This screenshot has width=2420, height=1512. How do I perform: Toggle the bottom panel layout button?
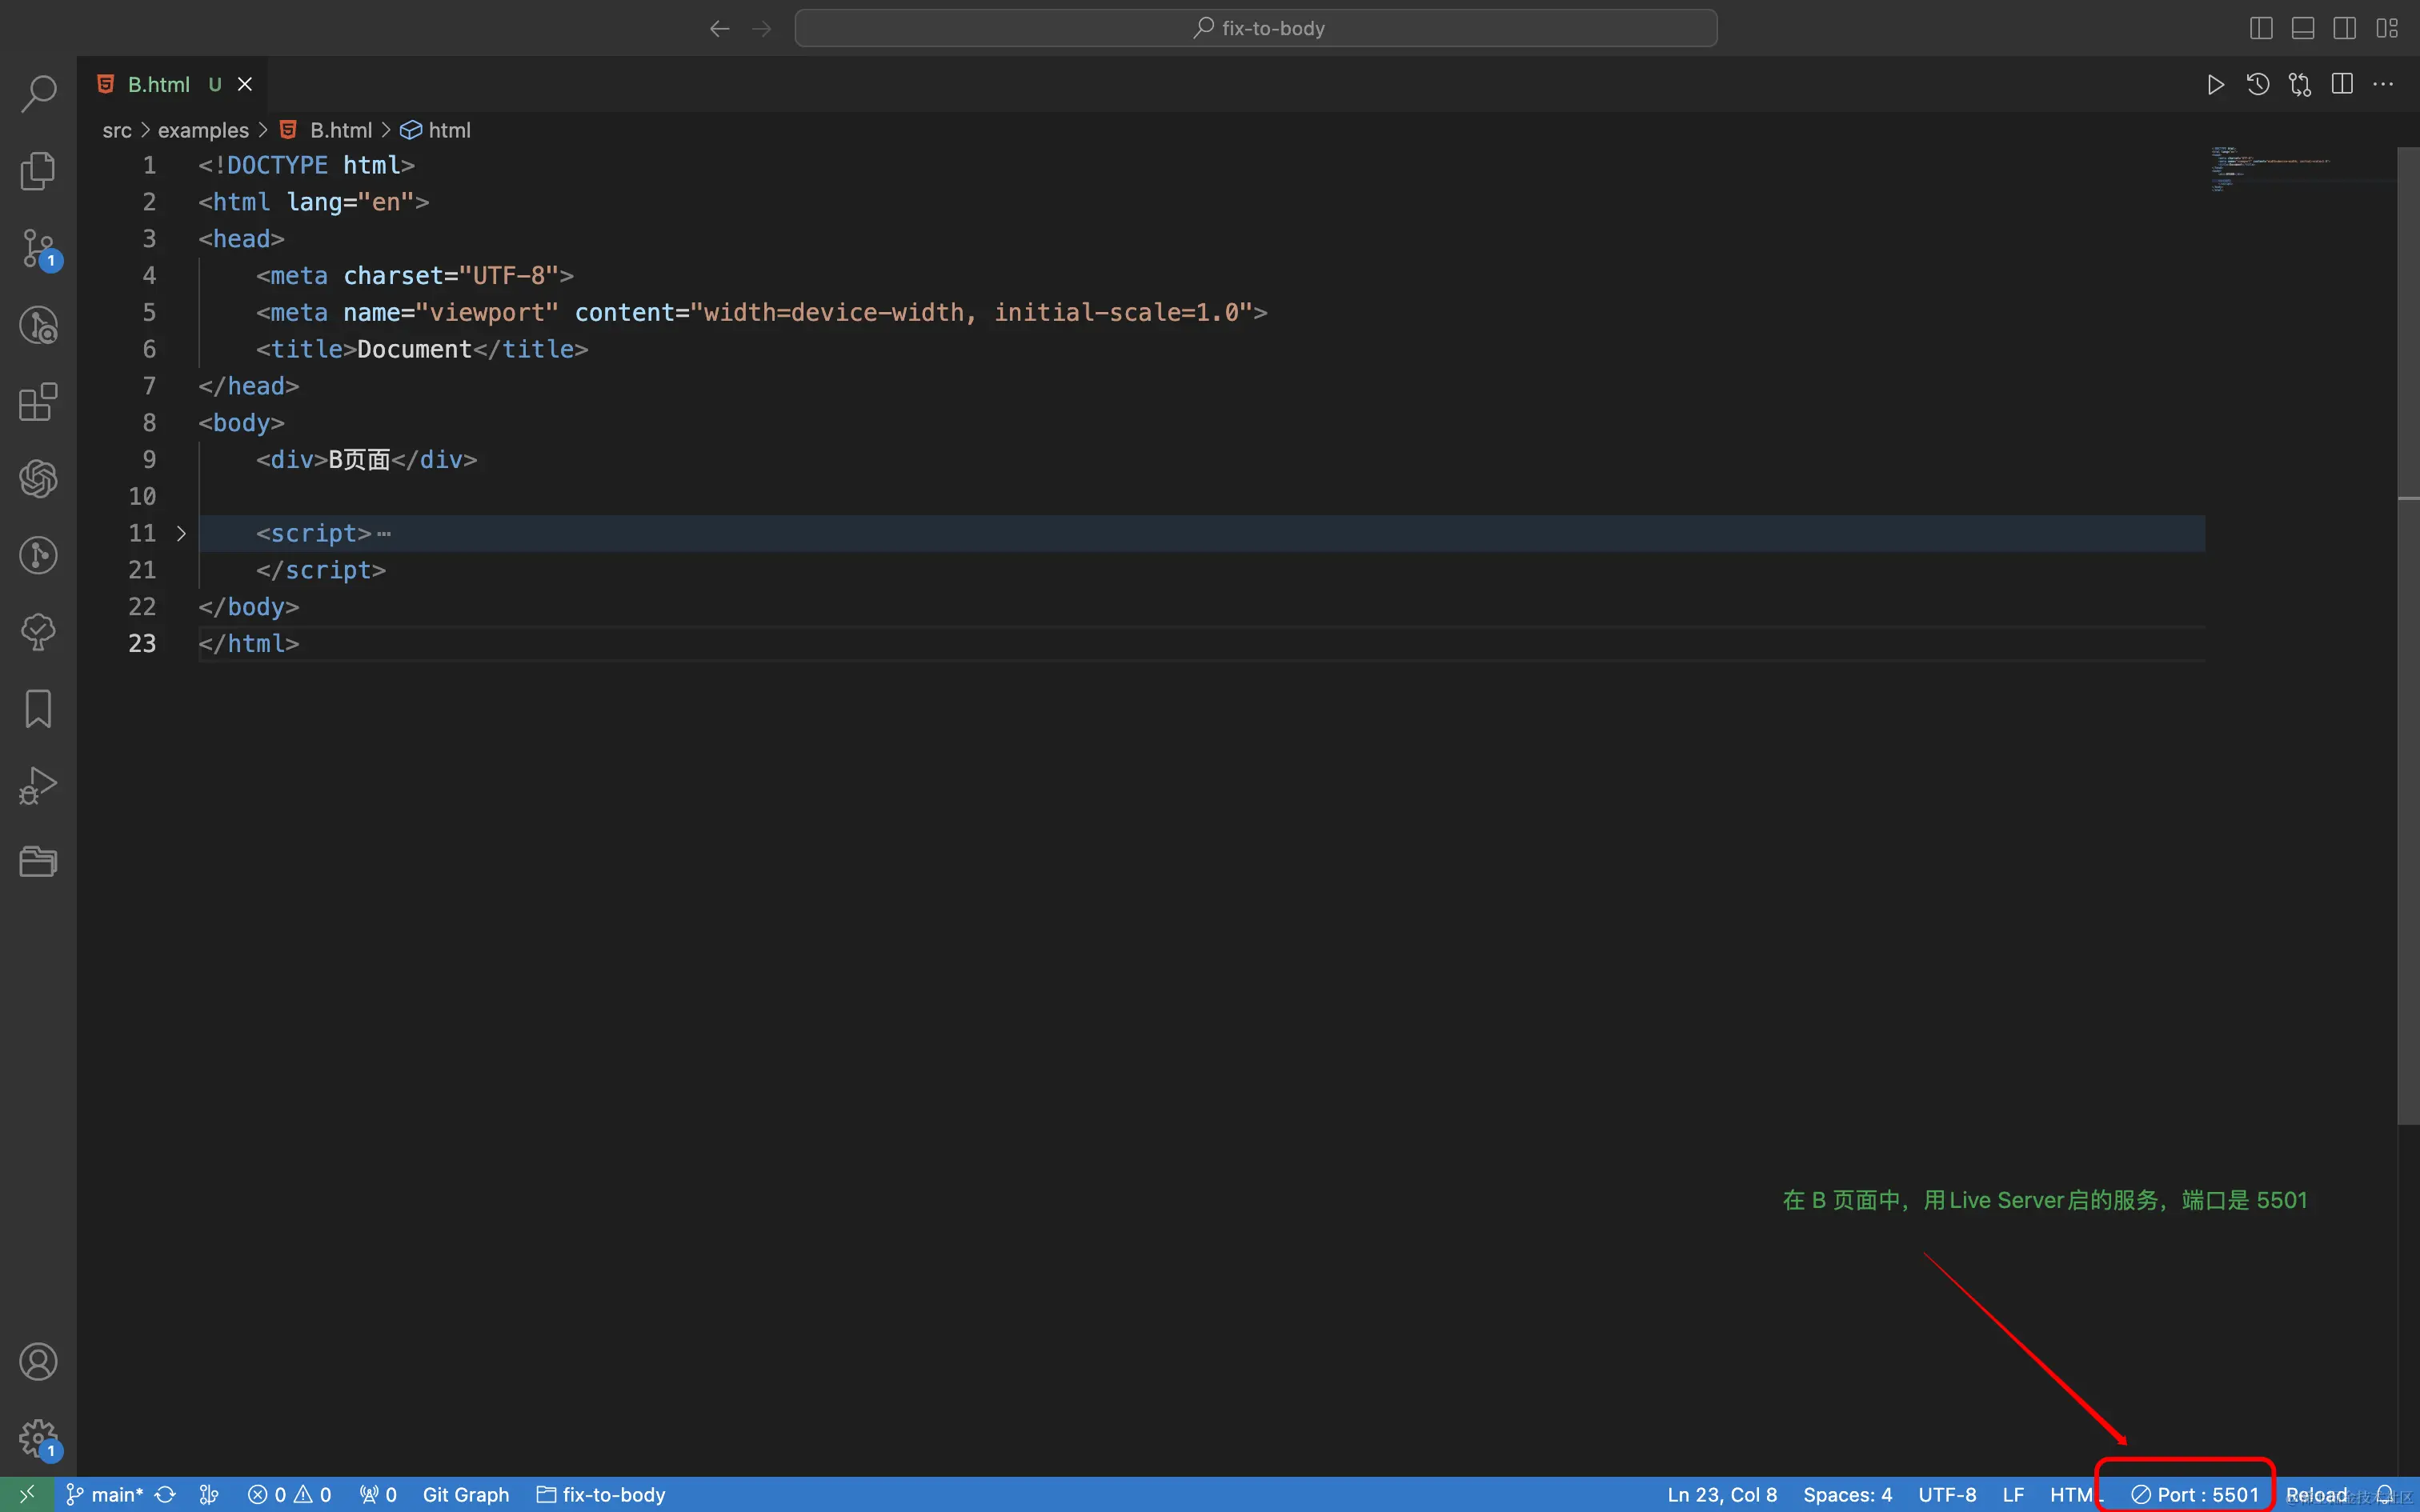tap(2302, 29)
